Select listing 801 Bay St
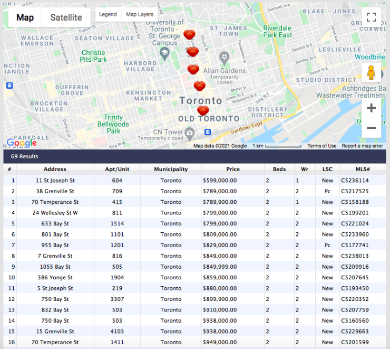Viewport: 390px width, 349px height. click(x=195, y=234)
